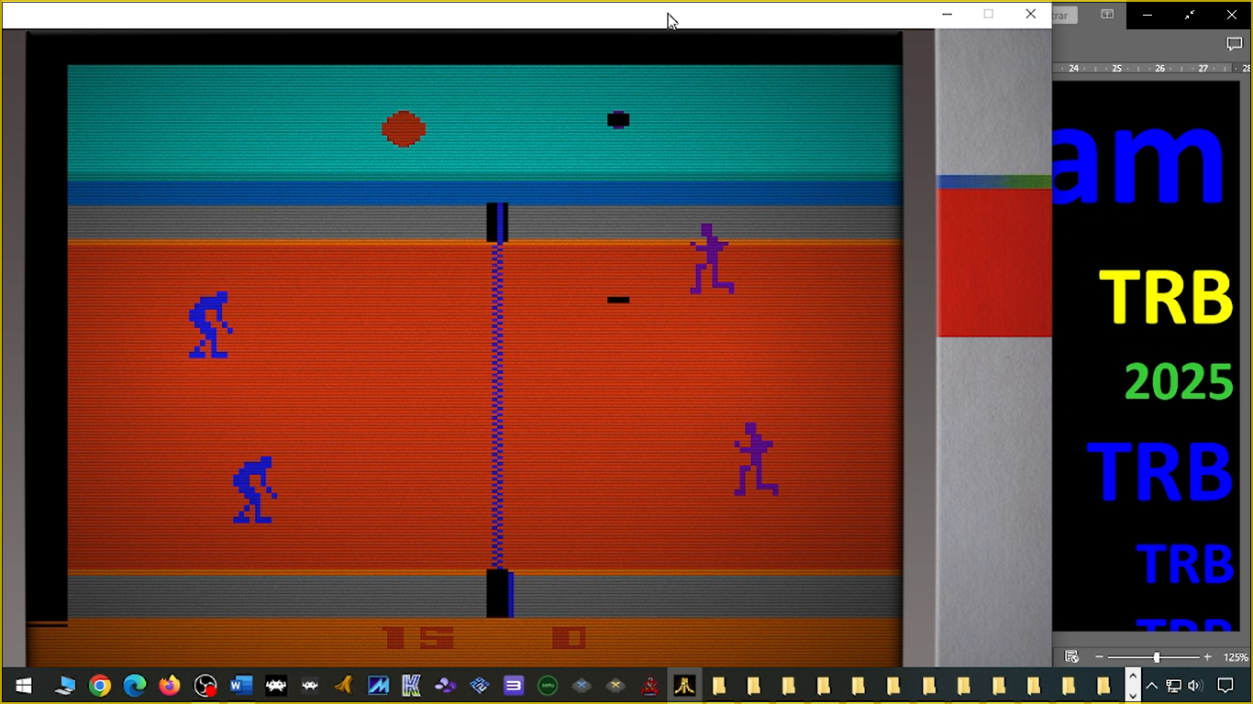Open the network status tray icon
The image size is (1253, 704).
[x=1173, y=686]
